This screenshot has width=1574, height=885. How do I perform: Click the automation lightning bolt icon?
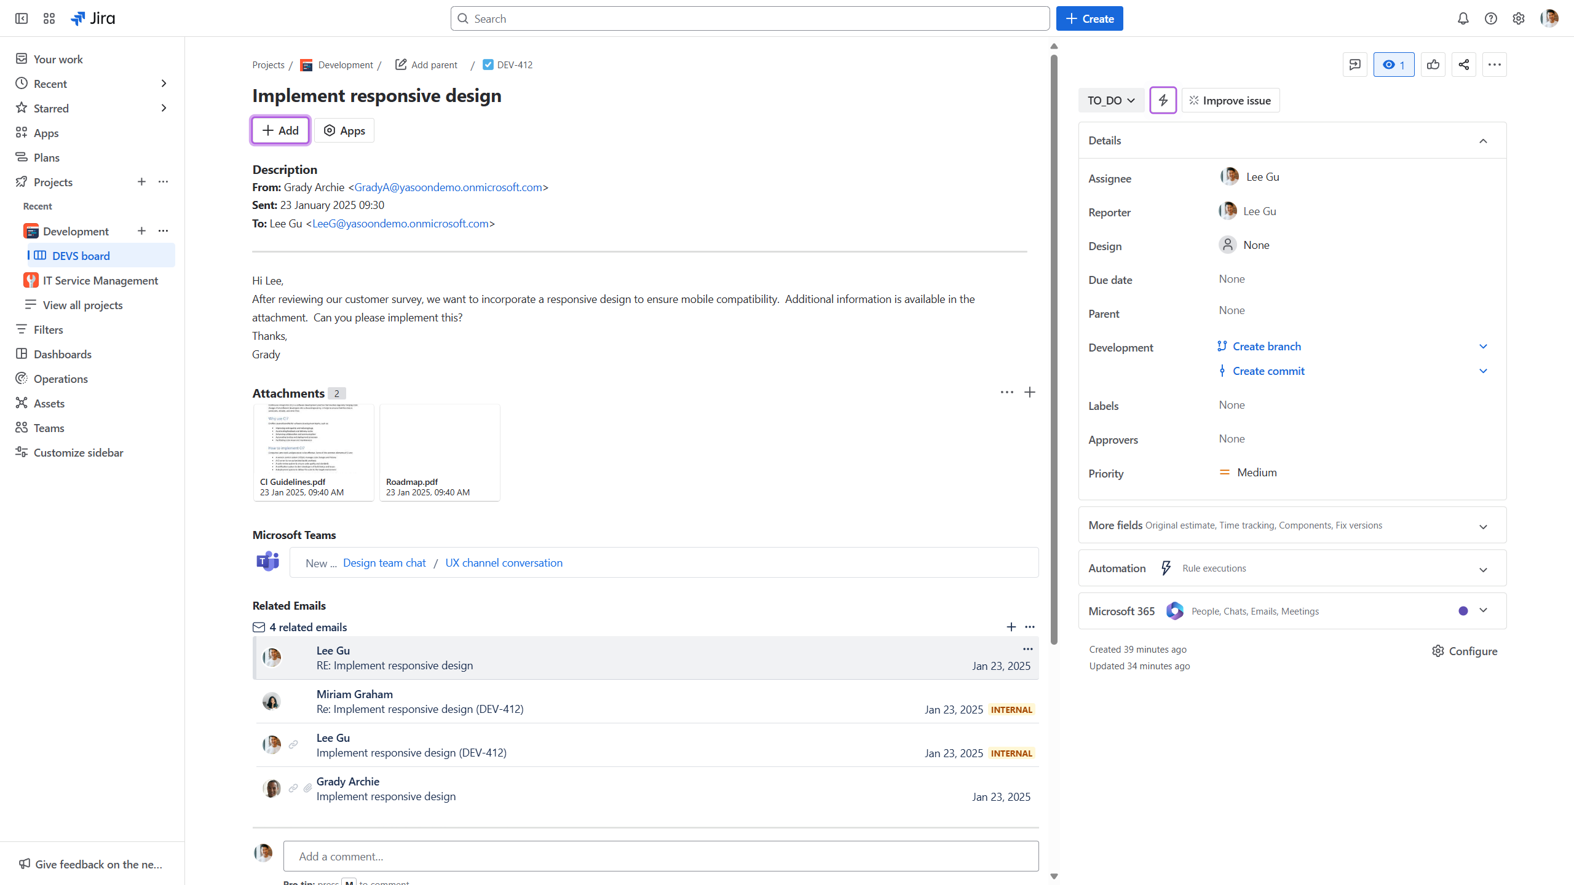[x=1163, y=100]
